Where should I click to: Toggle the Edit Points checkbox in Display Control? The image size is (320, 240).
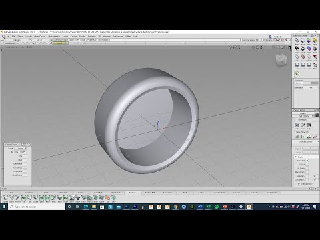(25, 163)
